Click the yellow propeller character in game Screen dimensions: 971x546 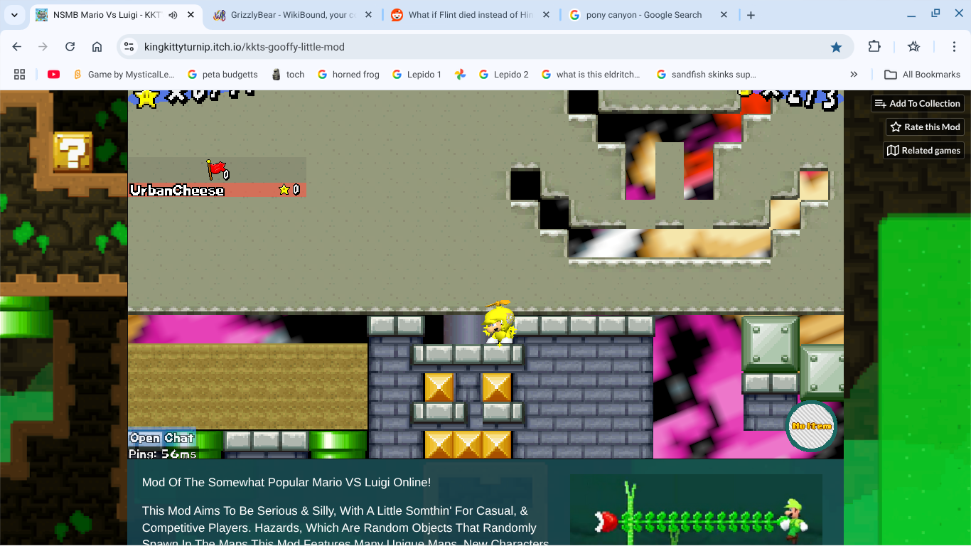point(499,323)
